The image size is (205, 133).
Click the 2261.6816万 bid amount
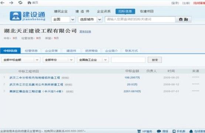tap(132, 91)
